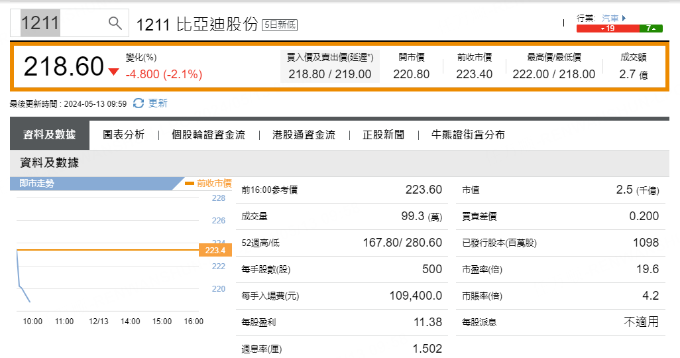
Task: Click the 12/13 time axis label
Action: 99,322
